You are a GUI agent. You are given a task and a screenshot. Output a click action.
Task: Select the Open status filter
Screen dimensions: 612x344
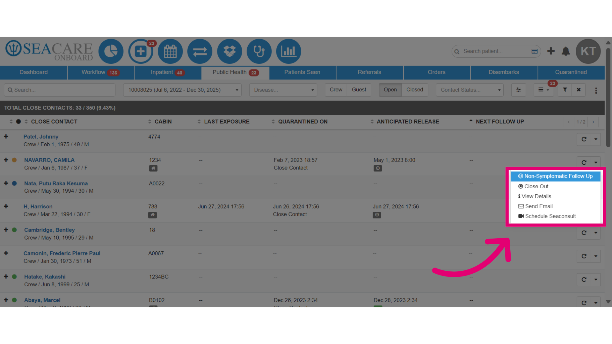coord(390,90)
